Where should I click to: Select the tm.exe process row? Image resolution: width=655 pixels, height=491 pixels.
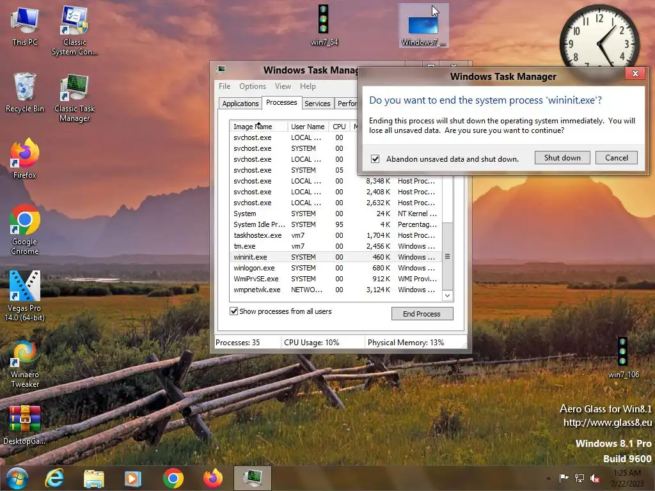pos(335,246)
